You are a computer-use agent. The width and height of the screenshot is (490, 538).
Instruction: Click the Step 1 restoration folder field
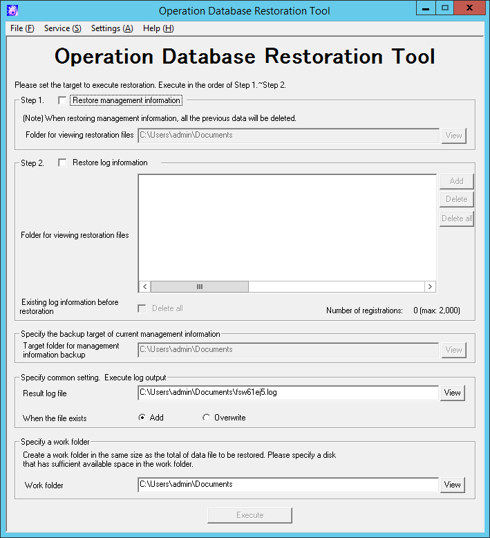[288, 135]
